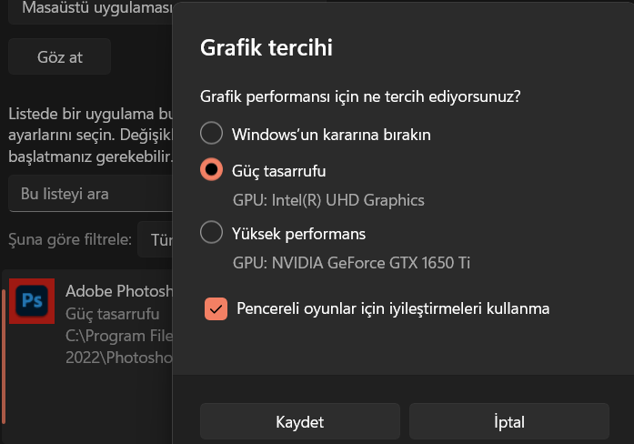This screenshot has width=634, height=444.
Task: Select the "Yüksek performans" radio button
Action: (x=211, y=233)
